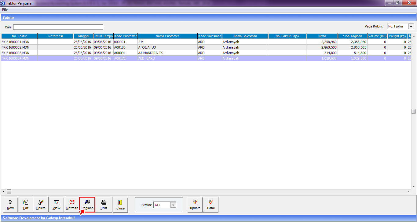Viewport: 417px width, 222px height.
Task: Open the Status ALL dropdown
Action: tap(173, 205)
